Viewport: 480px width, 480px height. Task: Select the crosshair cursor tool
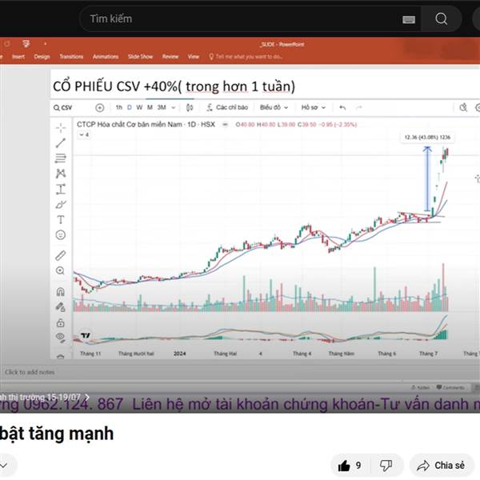[61, 128]
